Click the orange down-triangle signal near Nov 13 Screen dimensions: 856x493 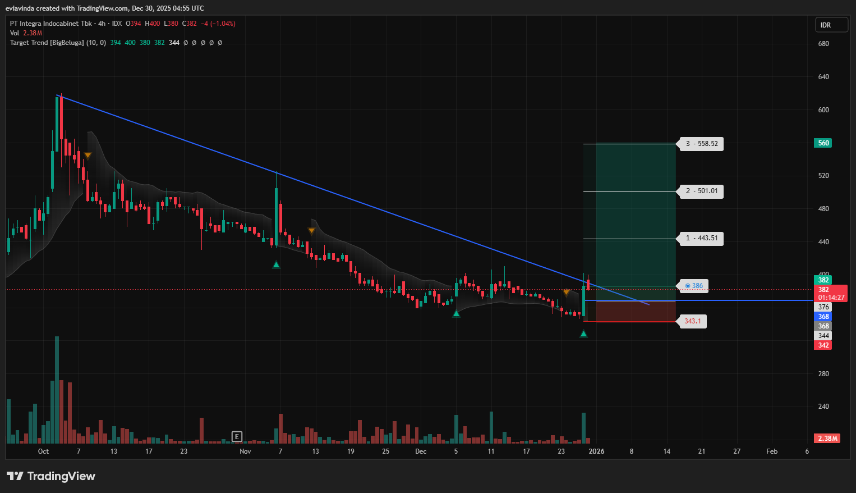[311, 231]
